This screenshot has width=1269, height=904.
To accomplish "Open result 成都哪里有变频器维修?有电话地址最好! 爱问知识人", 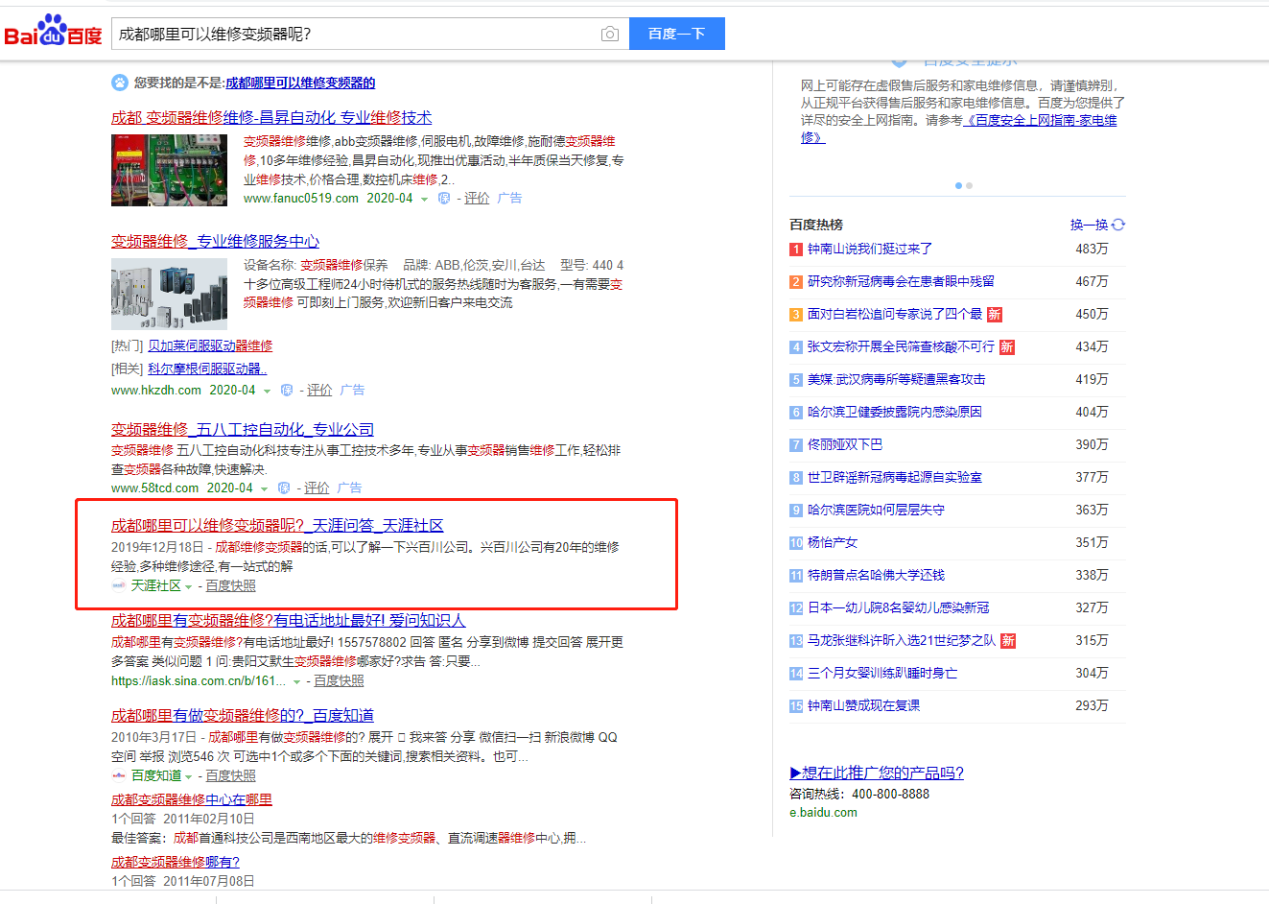I will click(288, 620).
